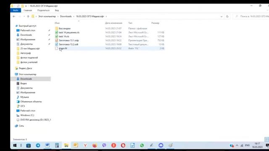Image resolution: width=269 pixels, height=151 pixels.
Task: Open WhatsApp from the taskbar
Action: 142,146
